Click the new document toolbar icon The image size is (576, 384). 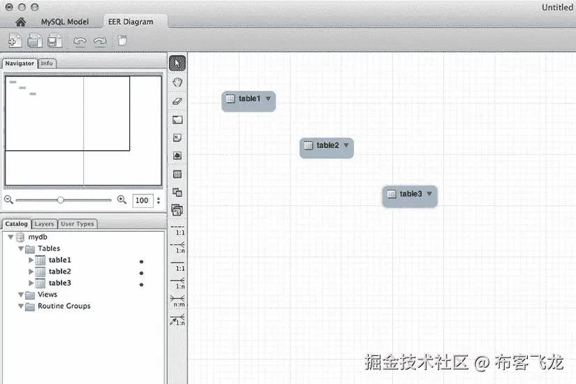pos(15,40)
